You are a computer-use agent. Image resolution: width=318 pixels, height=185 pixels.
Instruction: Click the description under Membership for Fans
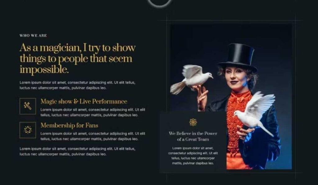[x=93, y=136]
